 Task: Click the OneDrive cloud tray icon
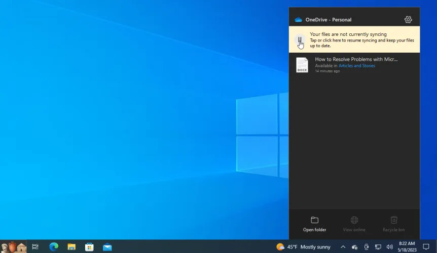tap(354, 247)
